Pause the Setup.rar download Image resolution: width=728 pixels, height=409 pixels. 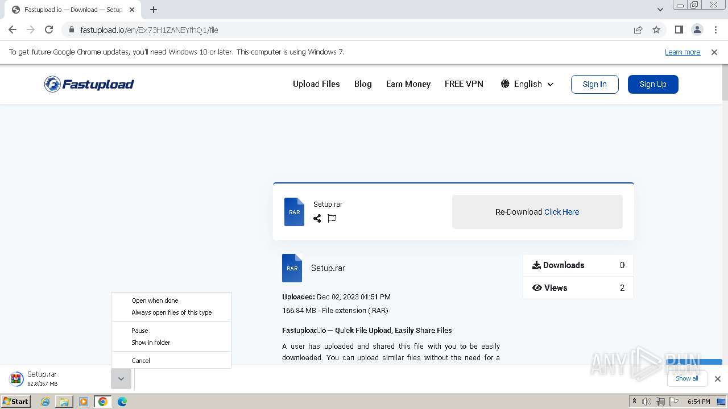pos(171,331)
